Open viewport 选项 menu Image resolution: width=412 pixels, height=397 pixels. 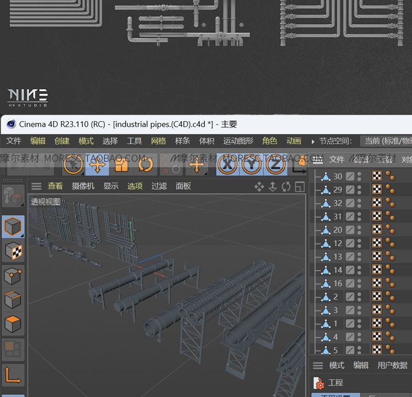coord(135,186)
